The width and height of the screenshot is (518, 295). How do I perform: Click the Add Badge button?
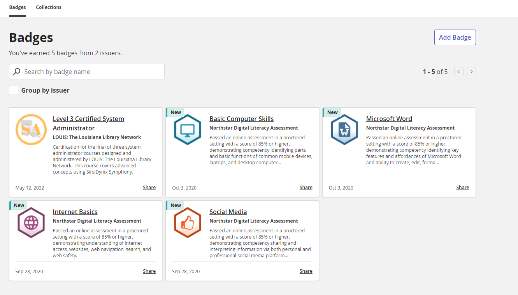pos(455,37)
